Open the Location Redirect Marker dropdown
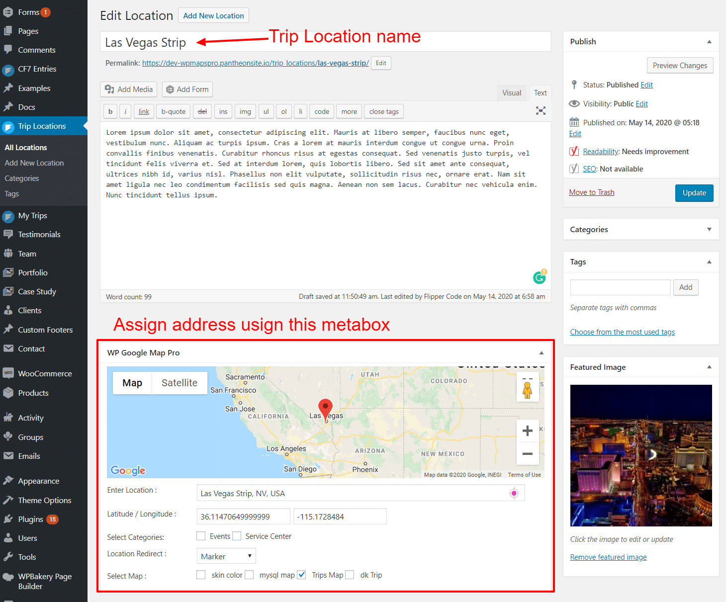Image resolution: width=726 pixels, height=602 pixels. click(x=226, y=556)
